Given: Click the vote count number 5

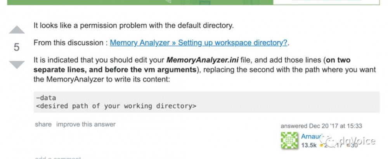Looking at the screenshot, I should [16, 47].
